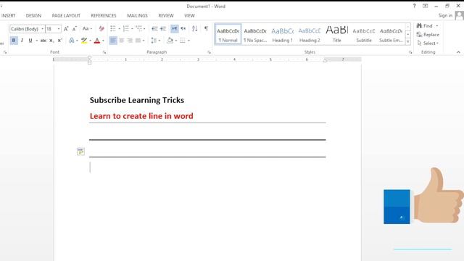
Task: Click heading Subscribe Learning Tricks
Action: pyautogui.click(x=137, y=100)
